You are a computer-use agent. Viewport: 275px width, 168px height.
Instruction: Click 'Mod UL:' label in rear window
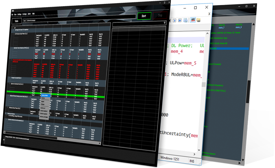239,25
